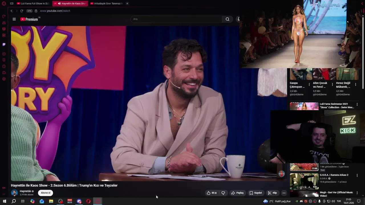Open Luli Fama Swimwear 2021 video title
This screenshot has height=205, width=365.
point(337,106)
